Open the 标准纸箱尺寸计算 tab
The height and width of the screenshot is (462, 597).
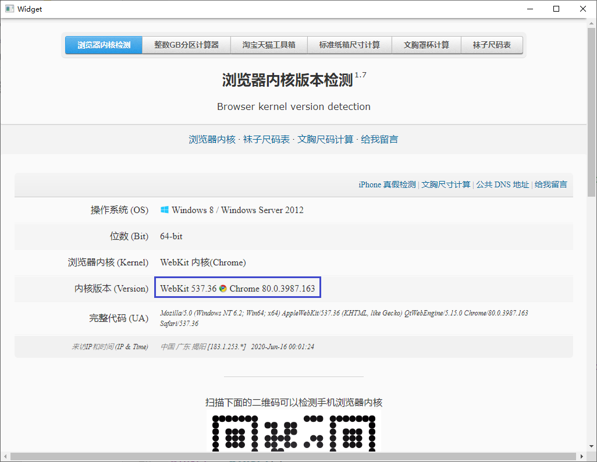tap(349, 44)
